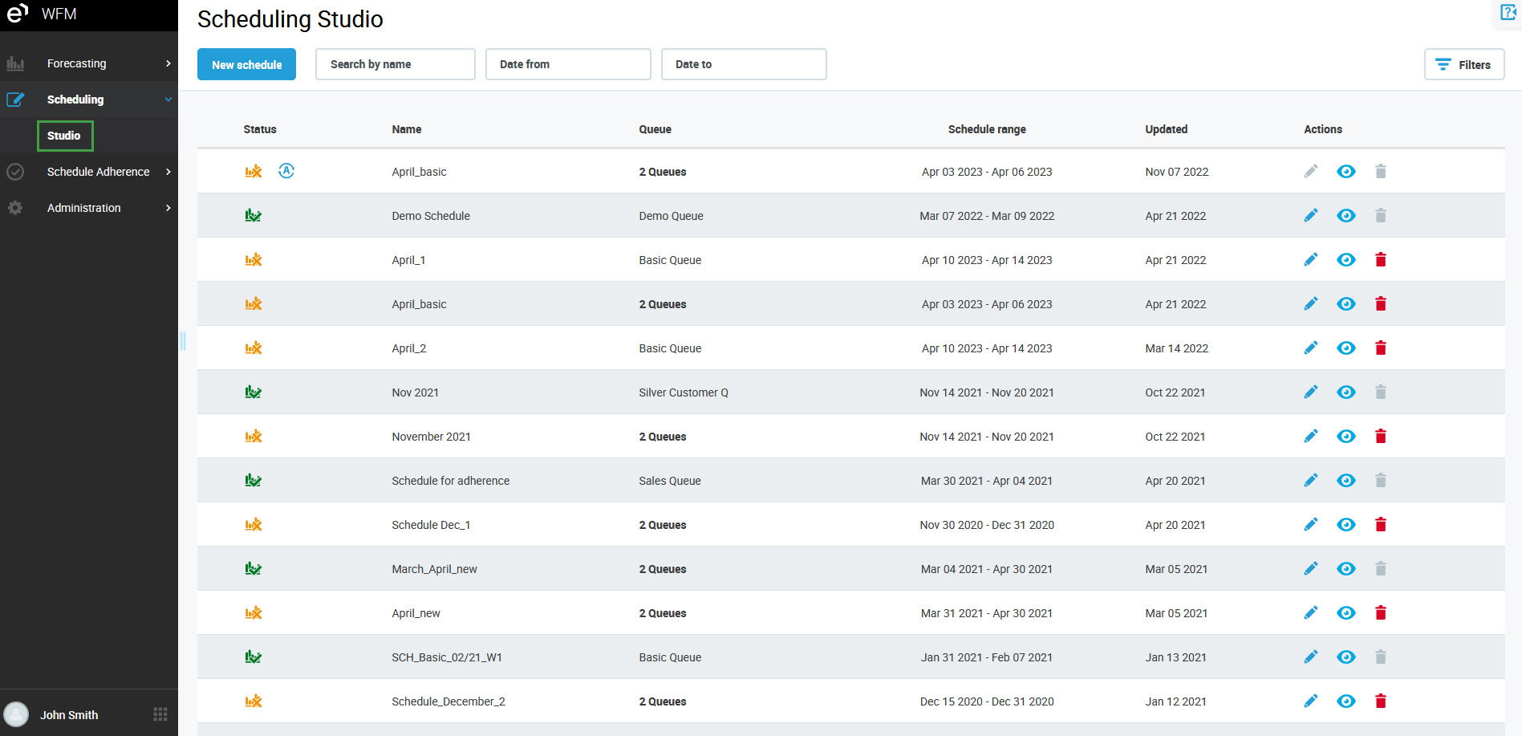Screen dimensions: 1522x736
Task: Click the auto-schedule 'A' icon on April_basic
Action: [x=286, y=171]
